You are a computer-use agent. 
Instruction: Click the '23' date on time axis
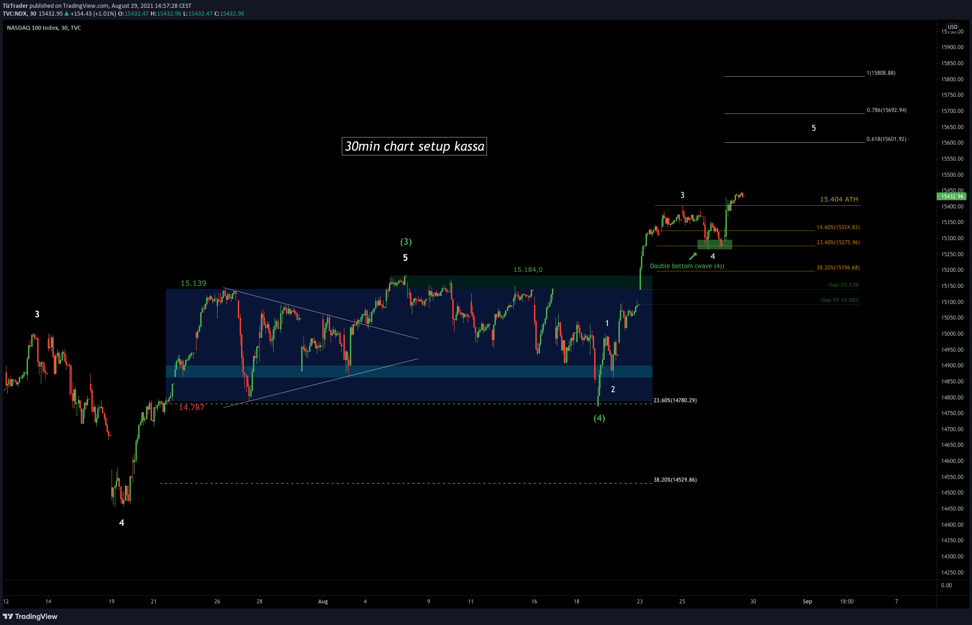640,602
